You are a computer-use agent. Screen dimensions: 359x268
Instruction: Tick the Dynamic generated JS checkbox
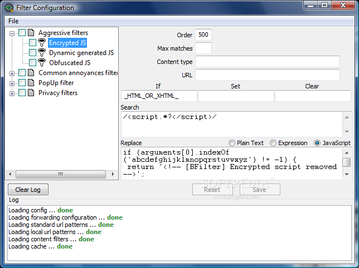tap(32, 52)
